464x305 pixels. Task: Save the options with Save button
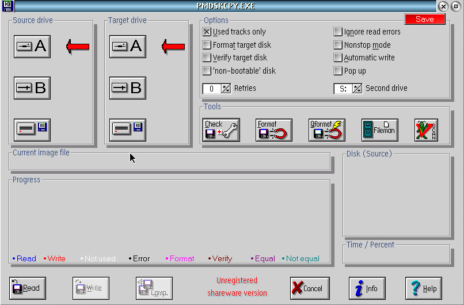point(425,19)
